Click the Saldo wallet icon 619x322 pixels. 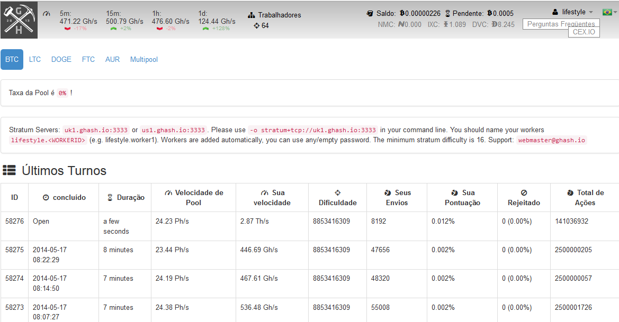point(370,13)
